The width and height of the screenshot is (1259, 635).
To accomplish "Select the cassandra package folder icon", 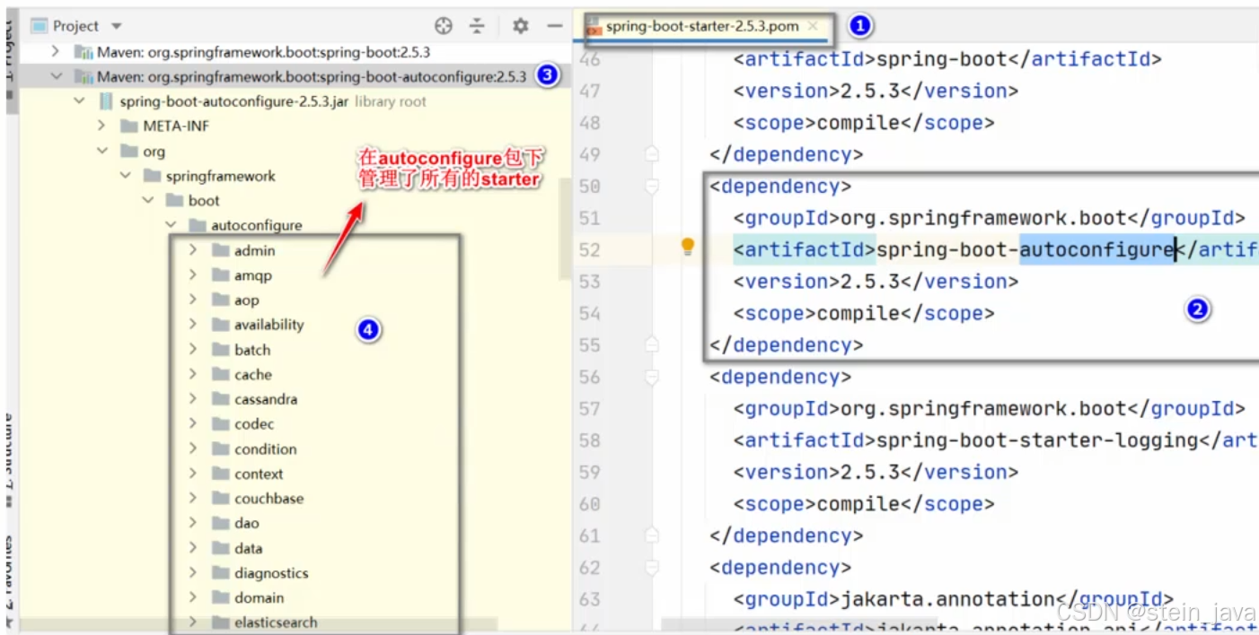I will click(x=220, y=399).
